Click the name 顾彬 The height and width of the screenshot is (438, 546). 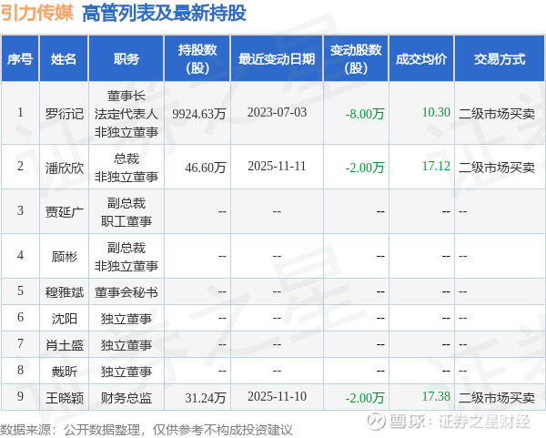tap(65, 257)
